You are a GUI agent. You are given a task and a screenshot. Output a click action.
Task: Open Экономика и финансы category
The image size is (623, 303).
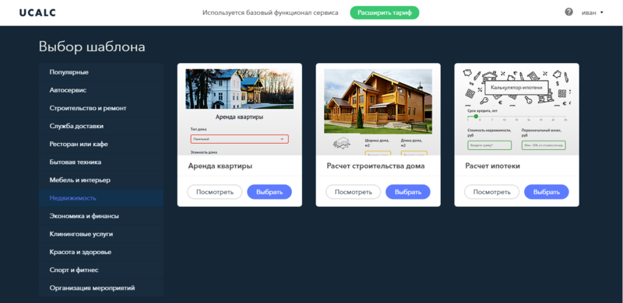pyautogui.click(x=101, y=216)
